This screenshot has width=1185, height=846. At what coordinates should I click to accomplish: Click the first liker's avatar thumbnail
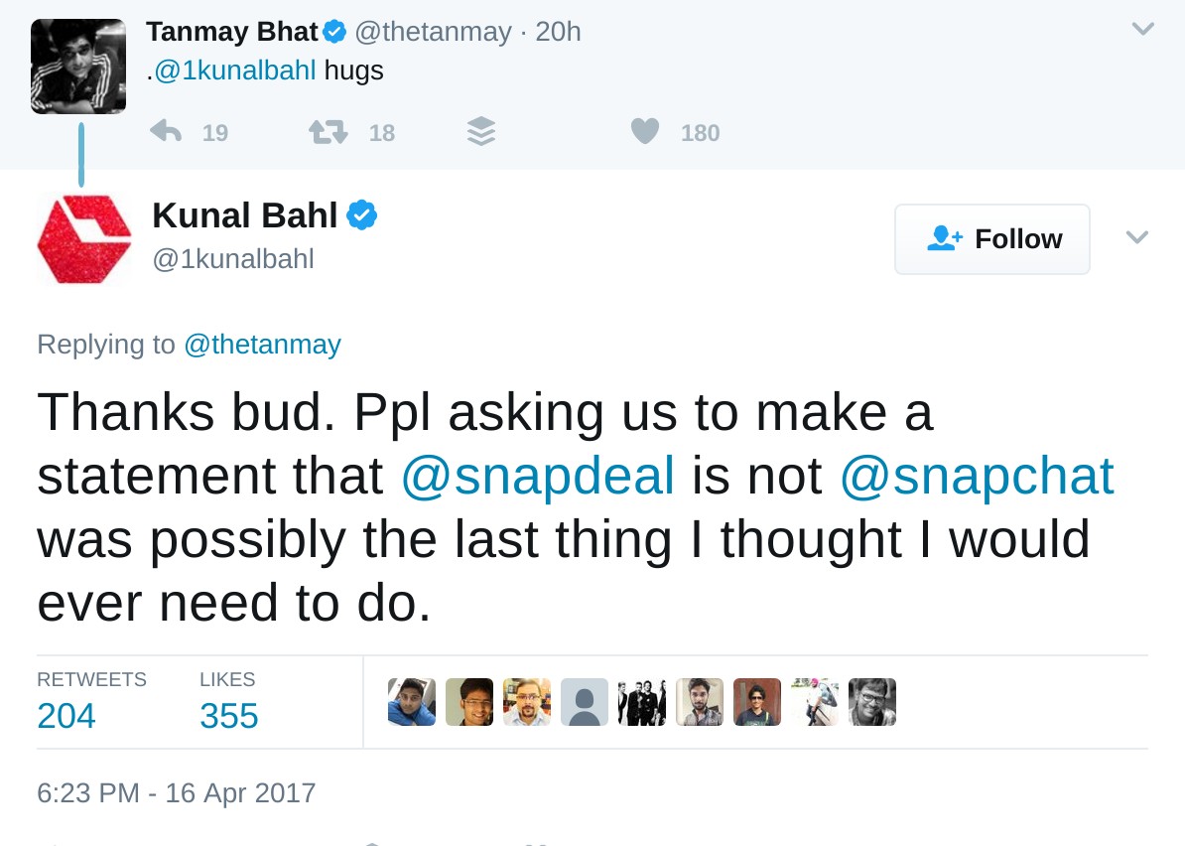pyautogui.click(x=412, y=702)
